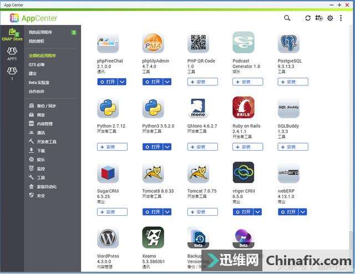The width and height of the screenshot is (355, 274).
Task: Select 我的应用程序 in the sidebar
Action: tap(40, 33)
